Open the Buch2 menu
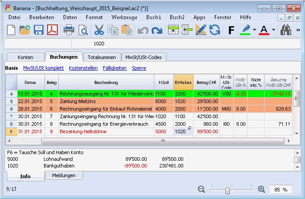The width and height of the screenshot is (305, 199). (x=177, y=17)
